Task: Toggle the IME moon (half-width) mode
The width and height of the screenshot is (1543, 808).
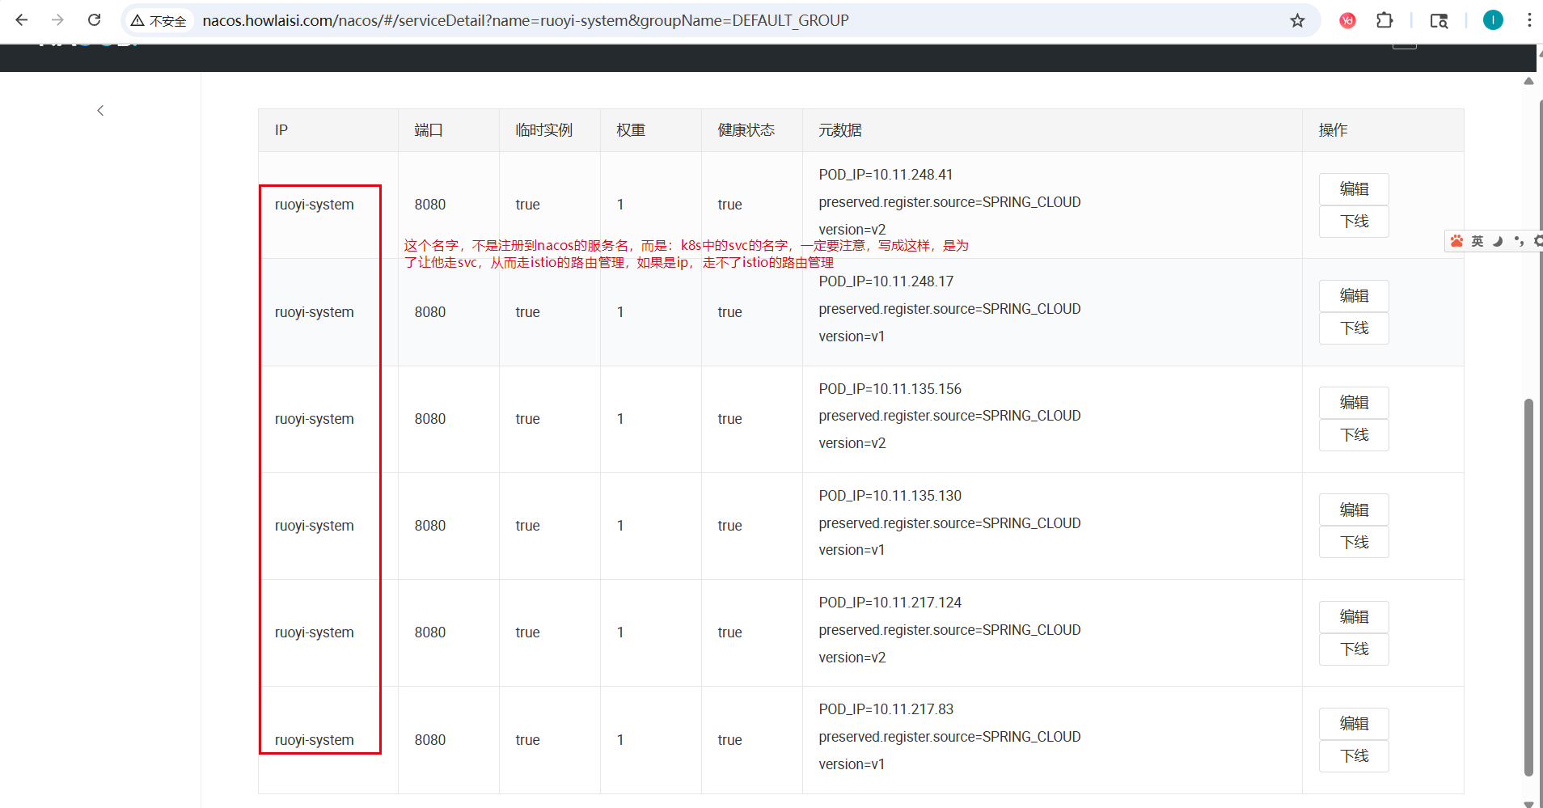Action: [x=1498, y=241]
